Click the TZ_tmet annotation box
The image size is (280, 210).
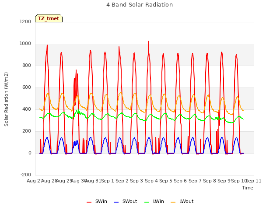[49, 18]
